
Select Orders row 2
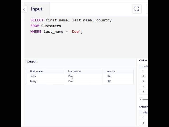tap(144, 76)
